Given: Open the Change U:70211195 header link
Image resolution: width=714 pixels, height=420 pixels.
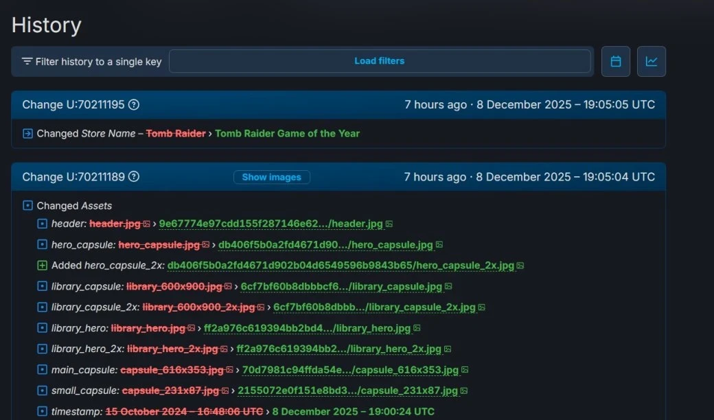Looking at the screenshot, I should pos(73,105).
